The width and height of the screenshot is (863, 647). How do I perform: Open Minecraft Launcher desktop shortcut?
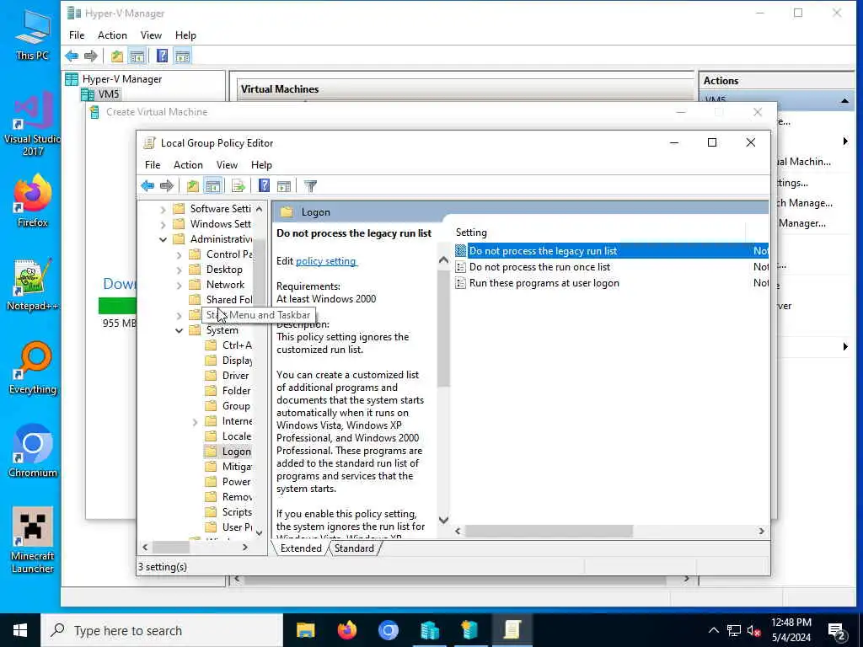pos(33,540)
